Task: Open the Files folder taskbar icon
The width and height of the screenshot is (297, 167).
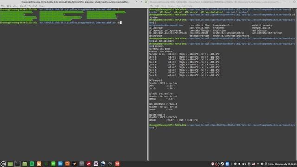Action: point(25,164)
